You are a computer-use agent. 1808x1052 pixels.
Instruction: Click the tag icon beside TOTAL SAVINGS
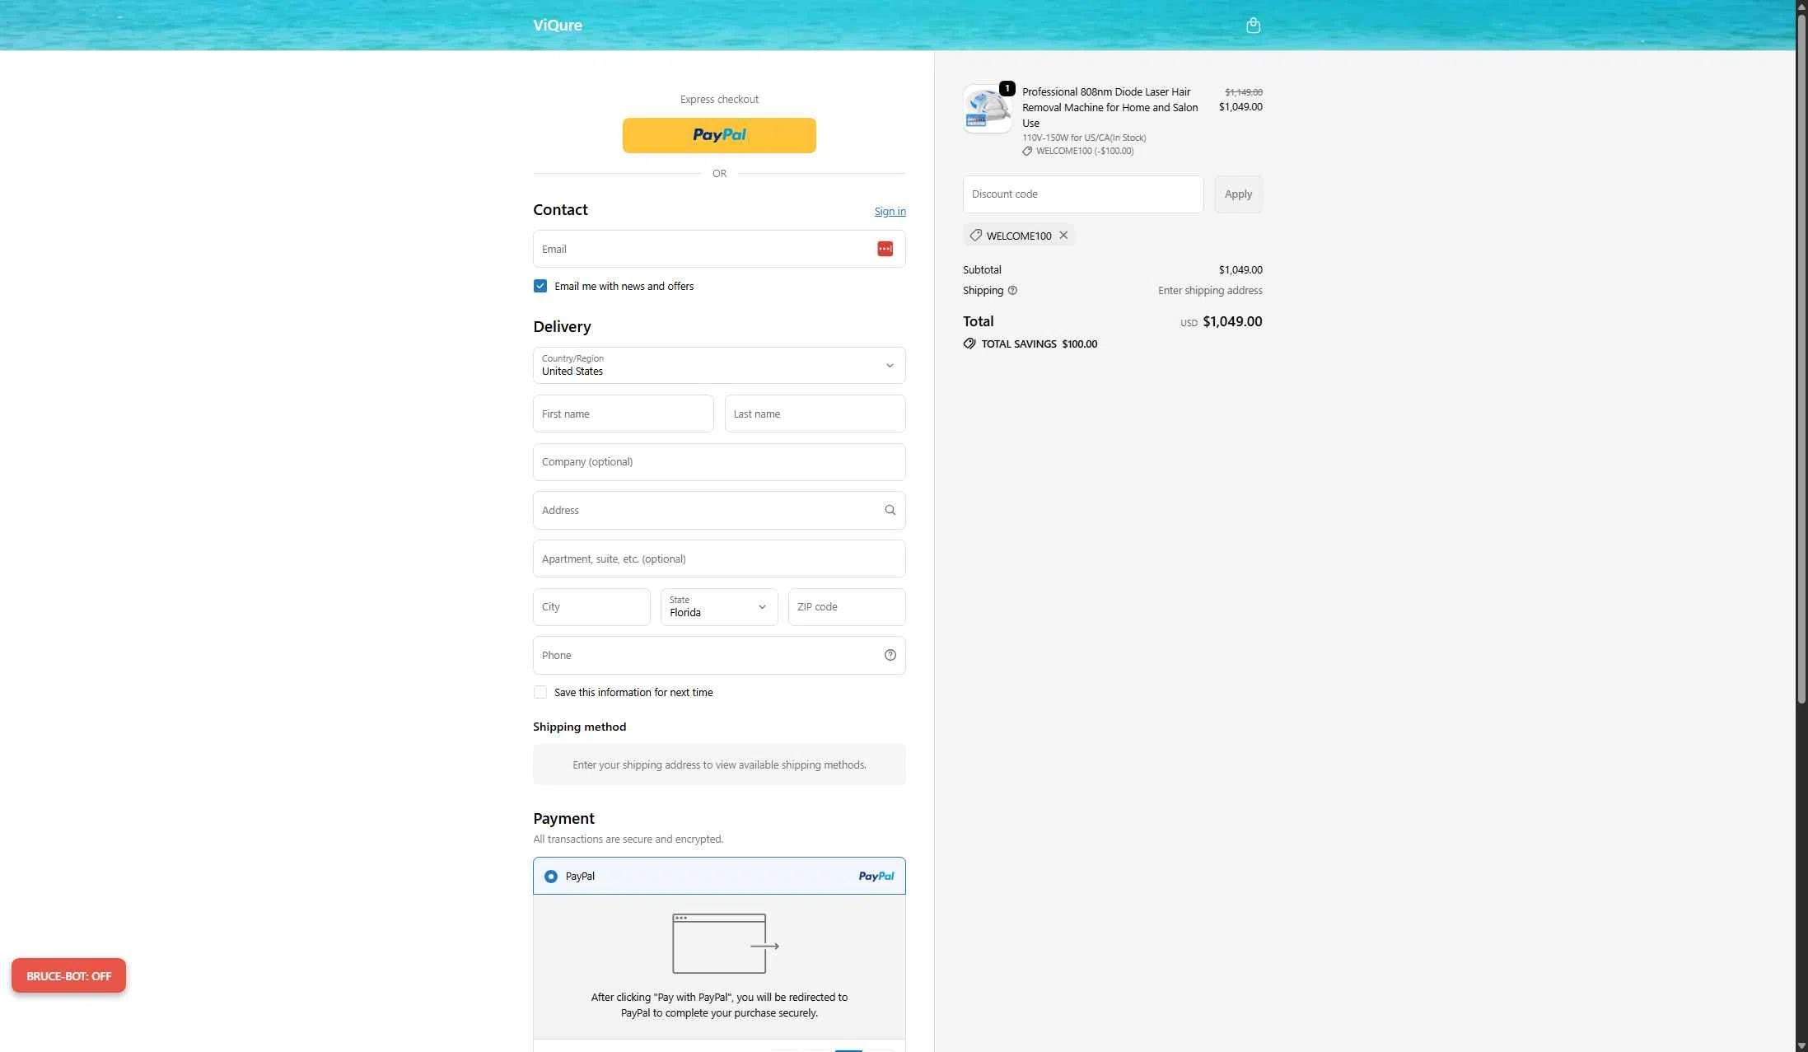tap(969, 344)
